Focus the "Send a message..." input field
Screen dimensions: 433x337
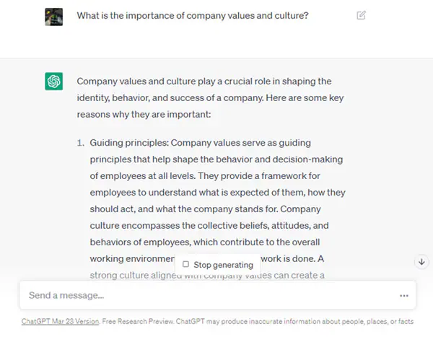click(x=209, y=295)
